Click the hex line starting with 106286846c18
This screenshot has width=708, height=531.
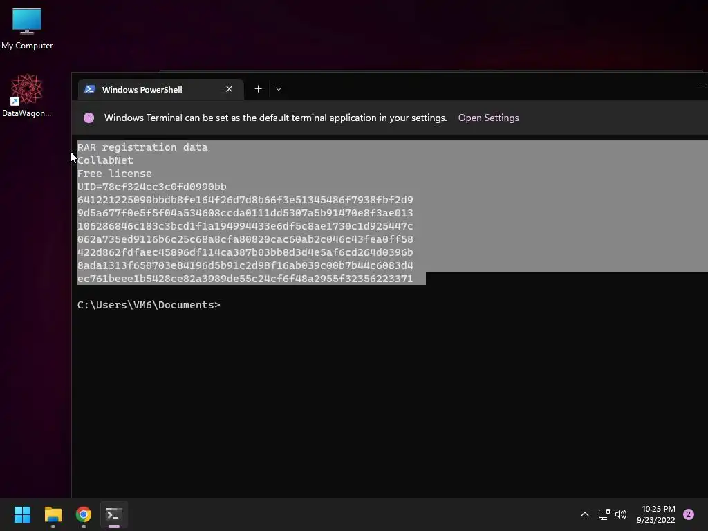click(x=245, y=226)
